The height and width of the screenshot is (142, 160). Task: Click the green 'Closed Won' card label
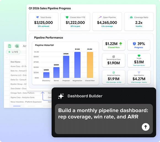click(114, 47)
